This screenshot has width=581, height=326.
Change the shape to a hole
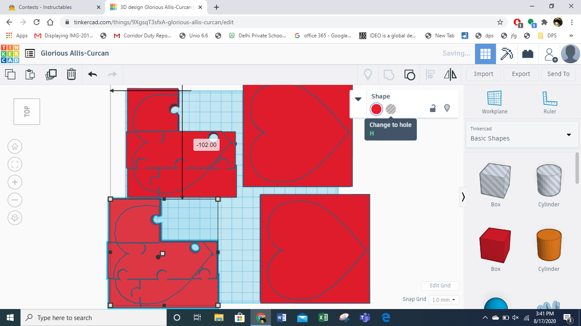[391, 109]
